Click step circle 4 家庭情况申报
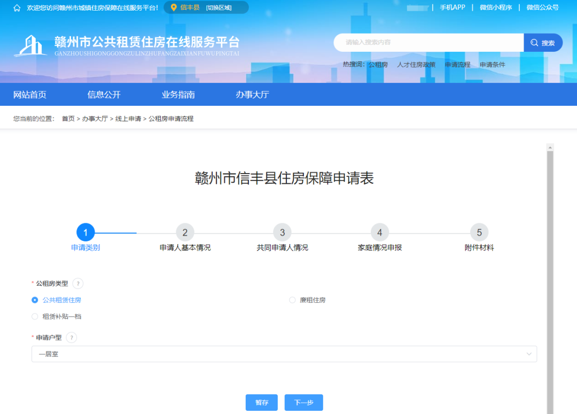The height and width of the screenshot is (414, 577). (379, 232)
